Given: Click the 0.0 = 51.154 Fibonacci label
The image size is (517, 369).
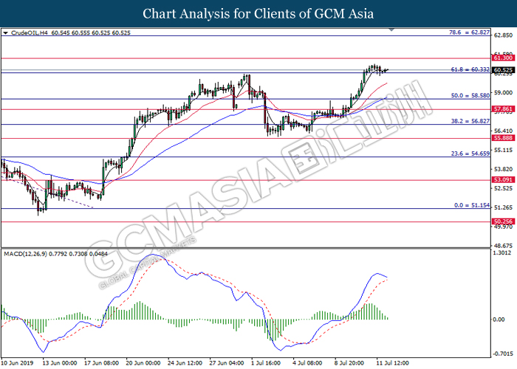Looking at the screenshot, I should tap(472, 205).
